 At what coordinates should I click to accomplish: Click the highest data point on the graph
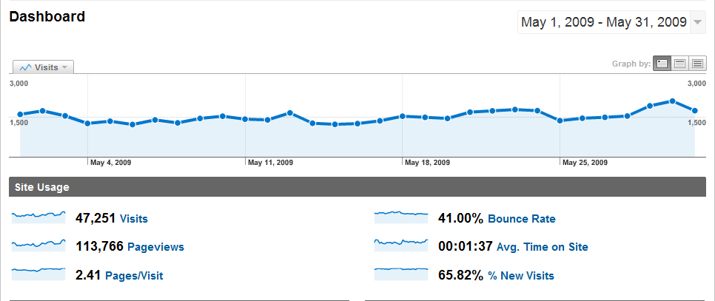click(x=672, y=101)
